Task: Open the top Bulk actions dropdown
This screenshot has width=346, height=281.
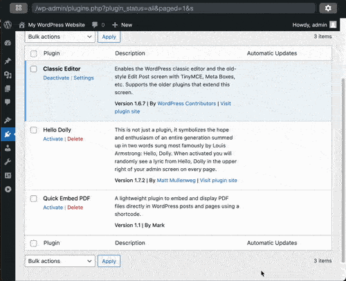Action: click(x=60, y=37)
